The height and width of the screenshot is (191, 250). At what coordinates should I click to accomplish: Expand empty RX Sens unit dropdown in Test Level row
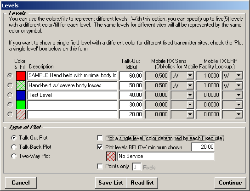click(190, 95)
